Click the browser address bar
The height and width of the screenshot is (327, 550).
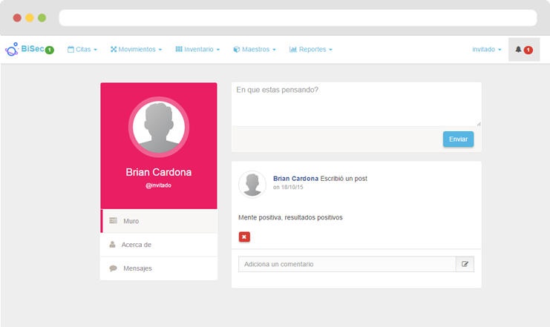pyautogui.click(x=298, y=18)
